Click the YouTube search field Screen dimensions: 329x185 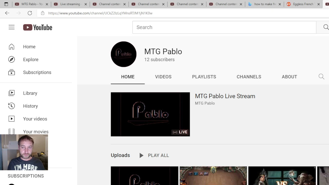coord(224,27)
